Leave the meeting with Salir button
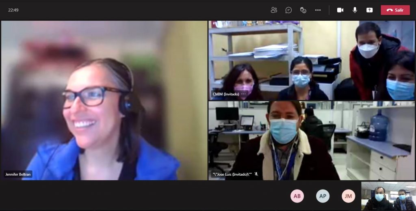416x211 pixels. coord(395,10)
